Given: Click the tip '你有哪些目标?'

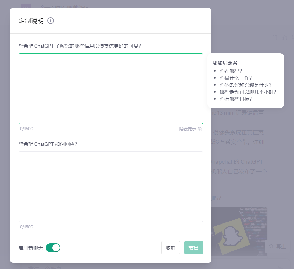Looking at the screenshot, I should 236,99.
